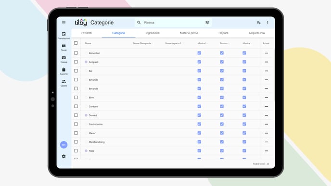Image resolution: width=331 pixels, height=186 pixels.
Task: Click the Alimentari category name
Action: 94,53
